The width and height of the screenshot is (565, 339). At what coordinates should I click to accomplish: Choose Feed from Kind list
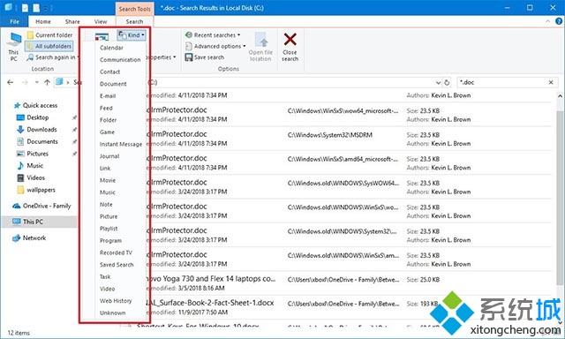tap(106, 108)
